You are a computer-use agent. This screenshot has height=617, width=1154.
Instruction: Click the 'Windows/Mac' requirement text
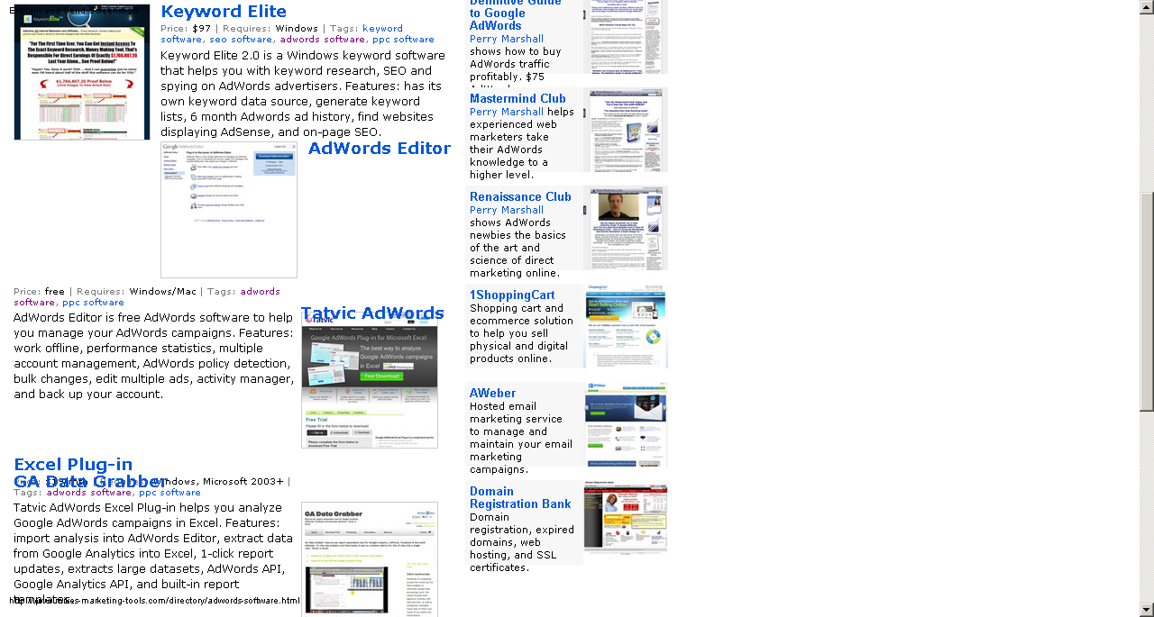click(162, 292)
